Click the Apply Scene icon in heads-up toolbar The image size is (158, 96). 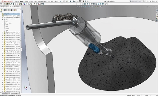pyautogui.click(x=97, y=7)
